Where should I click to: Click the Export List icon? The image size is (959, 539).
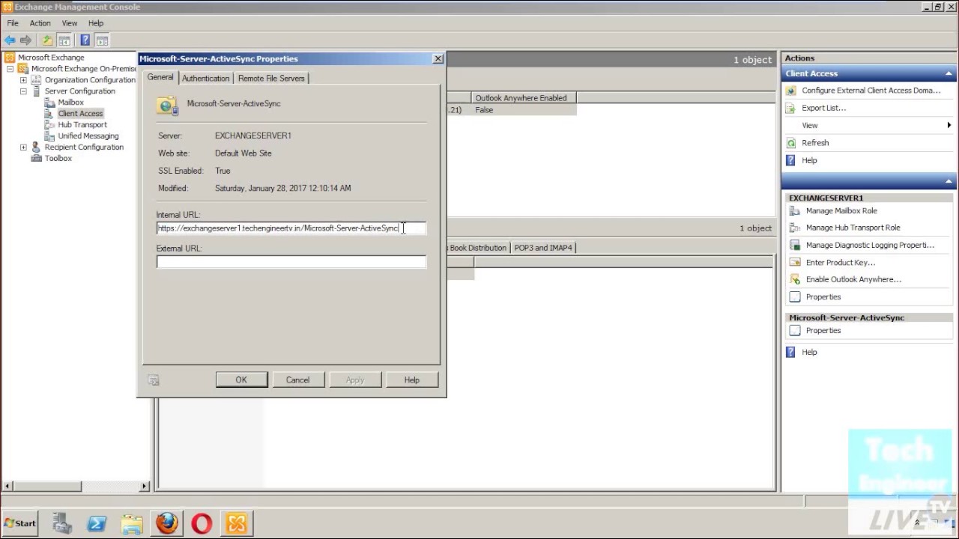790,108
